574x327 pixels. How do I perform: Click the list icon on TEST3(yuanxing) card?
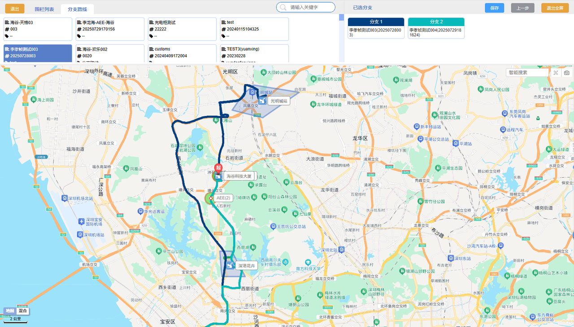click(x=223, y=49)
